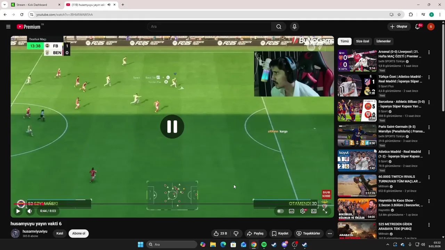The width and height of the screenshot is (445, 250).
Task: Switch to theater mode view
Action: point(314,211)
